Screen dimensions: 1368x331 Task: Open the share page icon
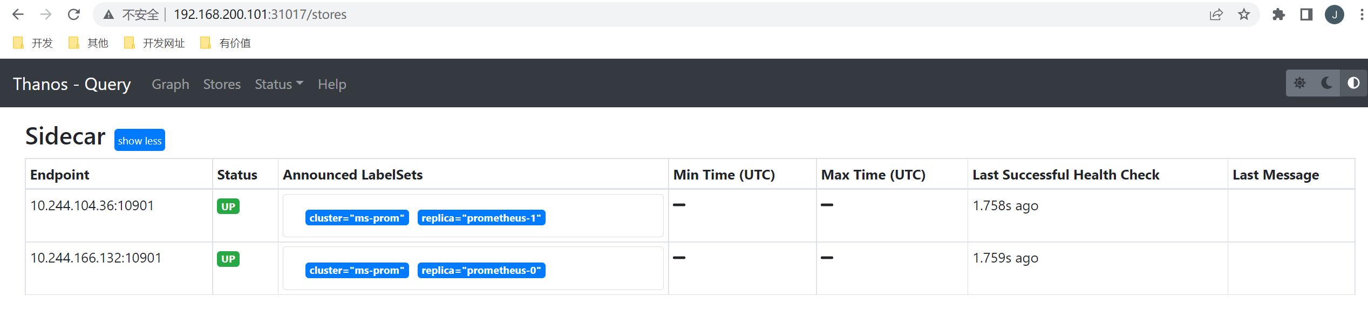pos(1216,15)
